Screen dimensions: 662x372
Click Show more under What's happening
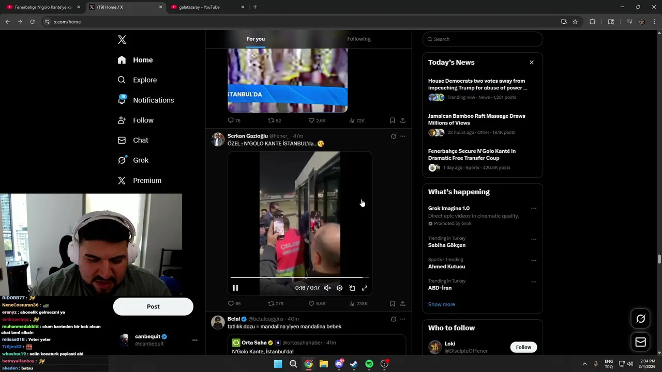(x=442, y=304)
